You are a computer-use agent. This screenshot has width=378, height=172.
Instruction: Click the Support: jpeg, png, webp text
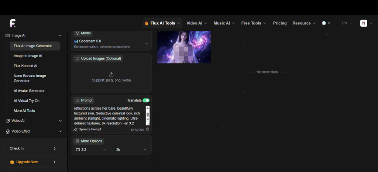111,80
